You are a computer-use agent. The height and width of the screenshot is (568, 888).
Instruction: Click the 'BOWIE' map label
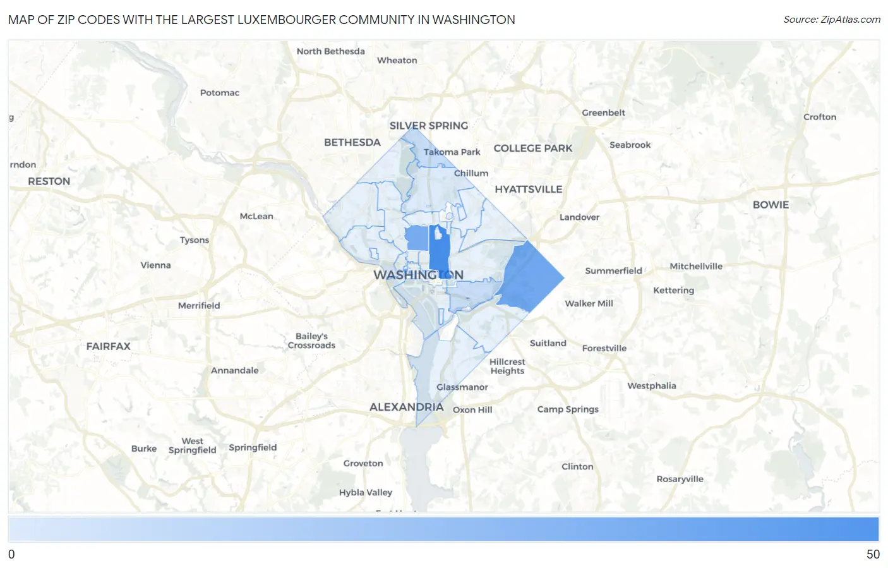771,205
